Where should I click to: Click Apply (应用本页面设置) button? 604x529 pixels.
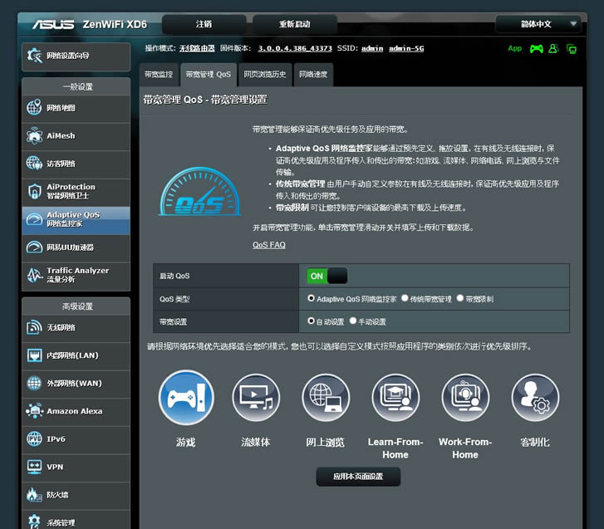[358, 476]
